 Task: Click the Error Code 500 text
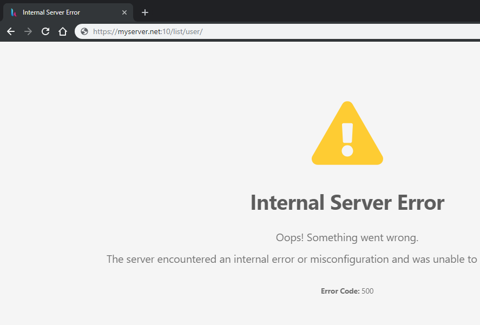347,291
